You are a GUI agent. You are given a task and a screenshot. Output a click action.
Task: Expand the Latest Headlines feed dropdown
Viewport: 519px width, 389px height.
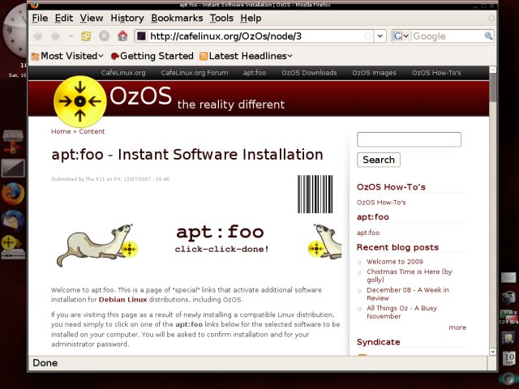coord(247,56)
